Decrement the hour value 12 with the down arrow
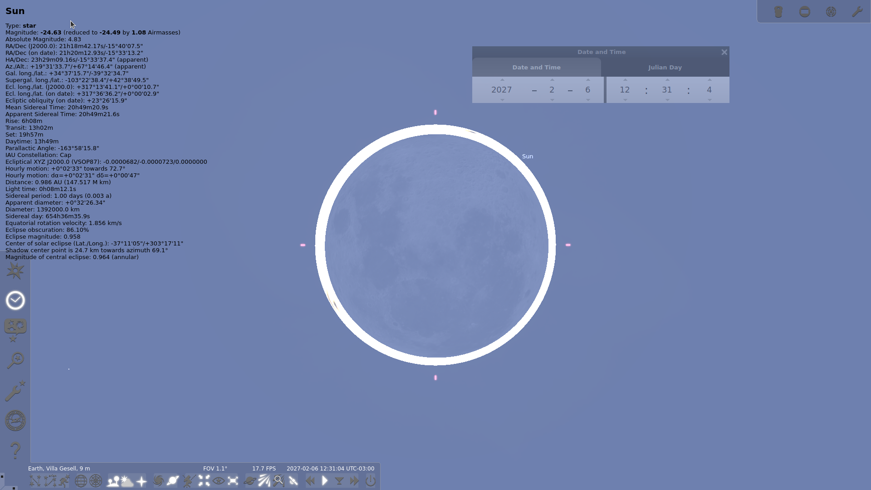The height and width of the screenshot is (490, 871). click(625, 100)
